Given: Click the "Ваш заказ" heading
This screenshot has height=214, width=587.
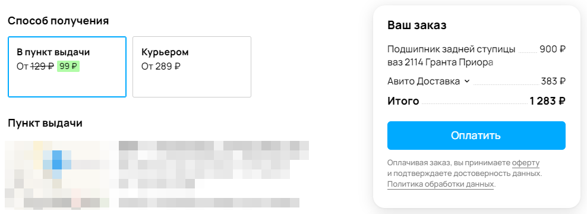Looking at the screenshot, I should coord(416,26).
